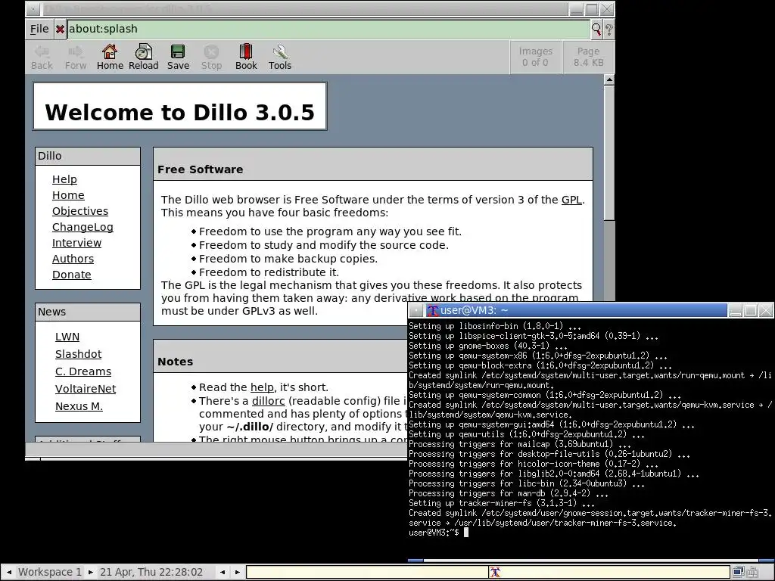Image resolution: width=775 pixels, height=581 pixels.
Task: Follow the dillorc link in Notes
Action: click(269, 401)
